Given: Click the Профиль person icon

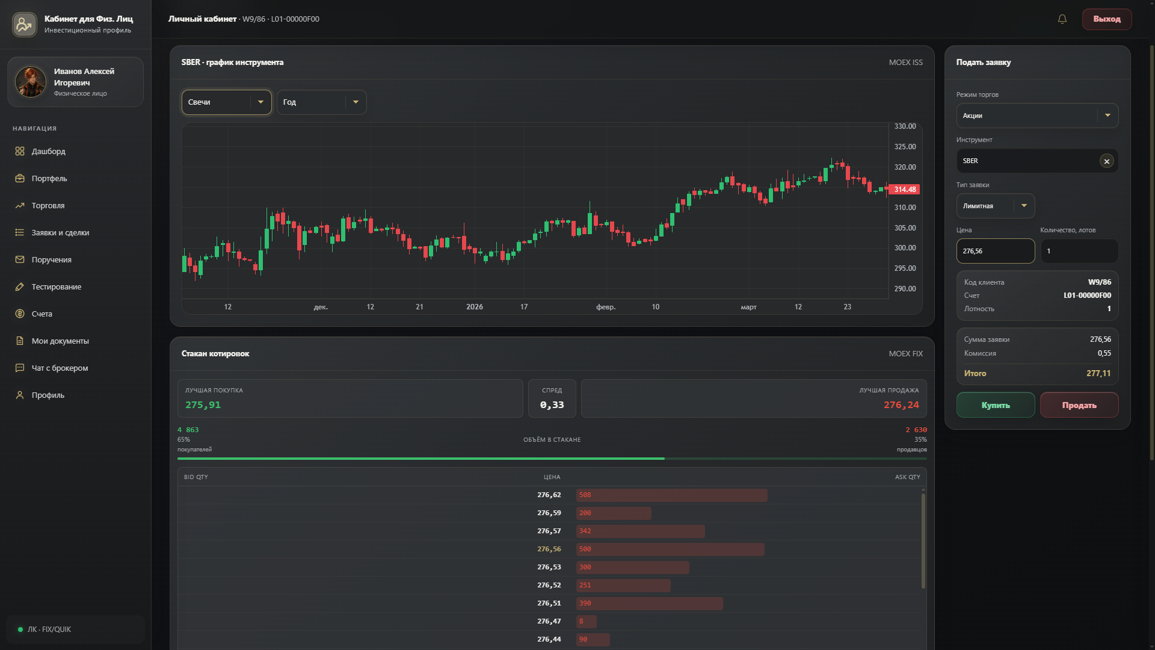Looking at the screenshot, I should [20, 395].
